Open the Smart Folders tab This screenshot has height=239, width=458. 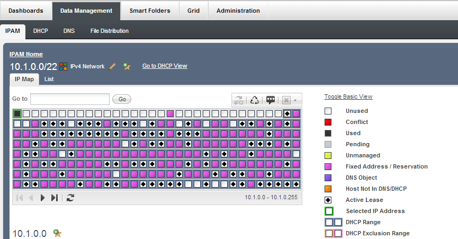tap(150, 11)
